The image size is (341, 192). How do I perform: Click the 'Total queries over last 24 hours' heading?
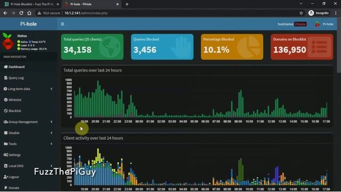click(x=93, y=70)
